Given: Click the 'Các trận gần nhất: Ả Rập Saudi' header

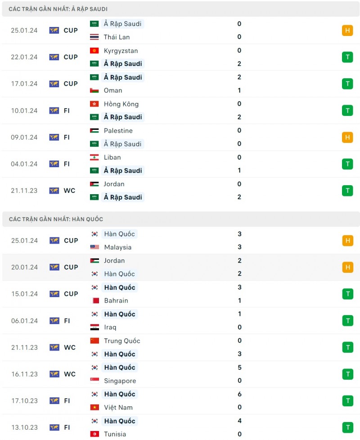Looking at the screenshot, I should pos(58,9).
